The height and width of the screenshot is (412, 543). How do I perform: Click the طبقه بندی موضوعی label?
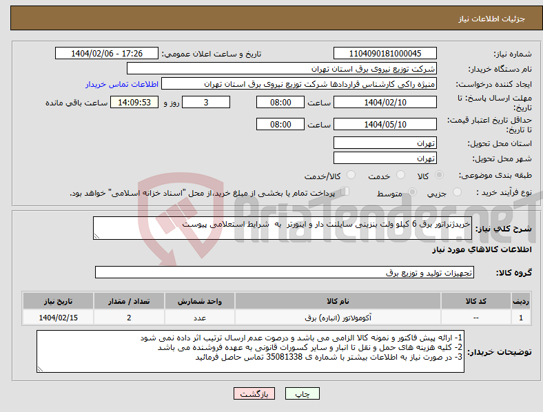495,175
